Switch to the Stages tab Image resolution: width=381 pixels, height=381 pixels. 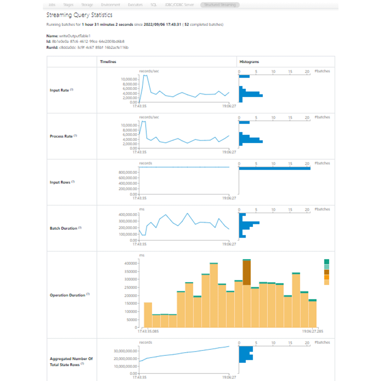click(x=68, y=5)
